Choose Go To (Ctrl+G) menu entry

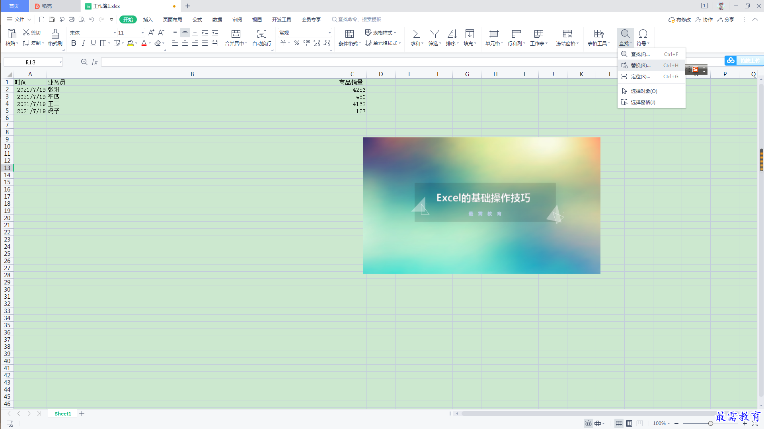651,77
